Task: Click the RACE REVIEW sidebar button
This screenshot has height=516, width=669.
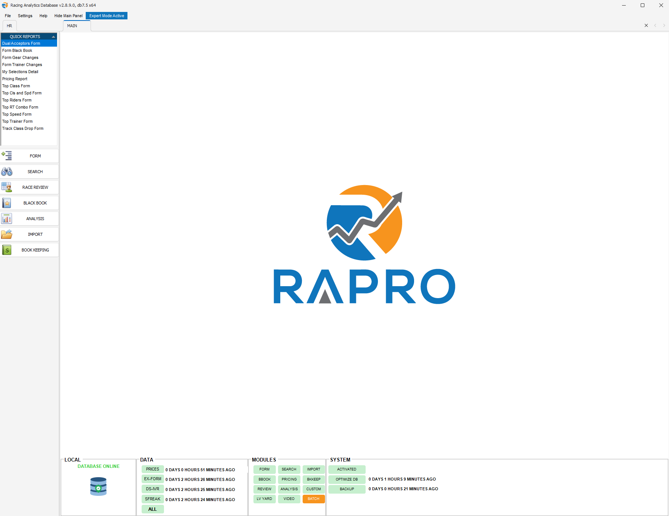Action: (x=29, y=187)
